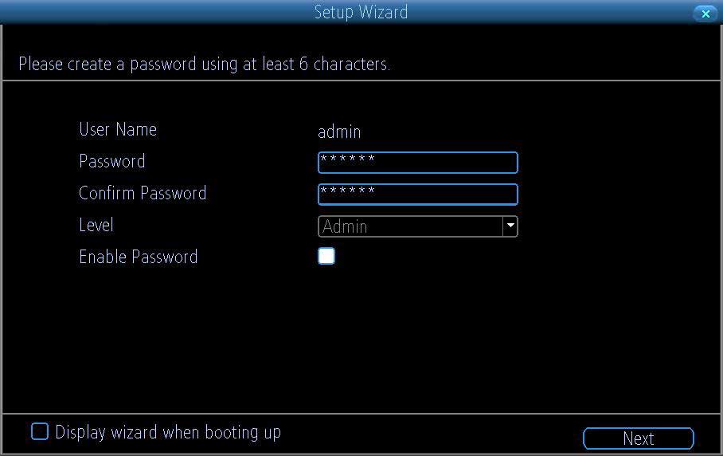This screenshot has height=456, width=723.
Task: Click the admin username value
Action: (x=339, y=132)
